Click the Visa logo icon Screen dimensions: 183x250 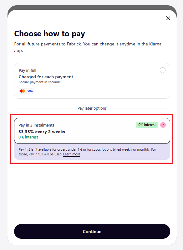tap(30, 91)
